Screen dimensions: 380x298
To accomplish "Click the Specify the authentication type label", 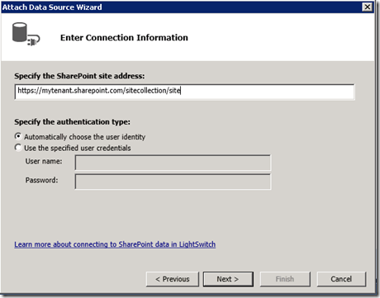I will (x=73, y=121).
